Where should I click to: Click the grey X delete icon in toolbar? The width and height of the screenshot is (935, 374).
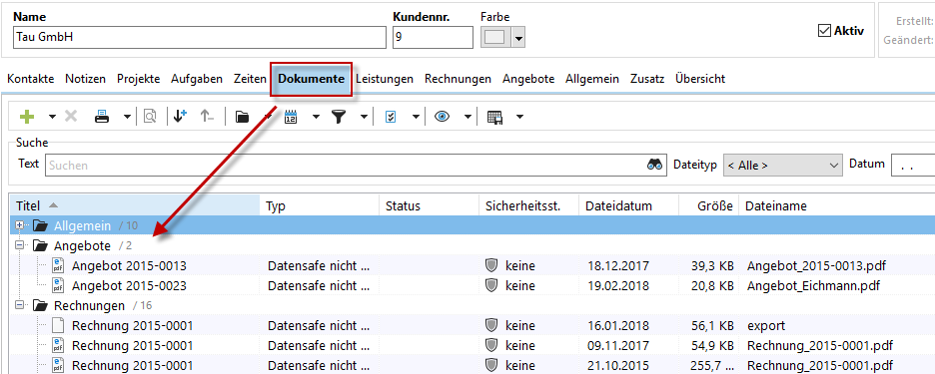coord(70,117)
